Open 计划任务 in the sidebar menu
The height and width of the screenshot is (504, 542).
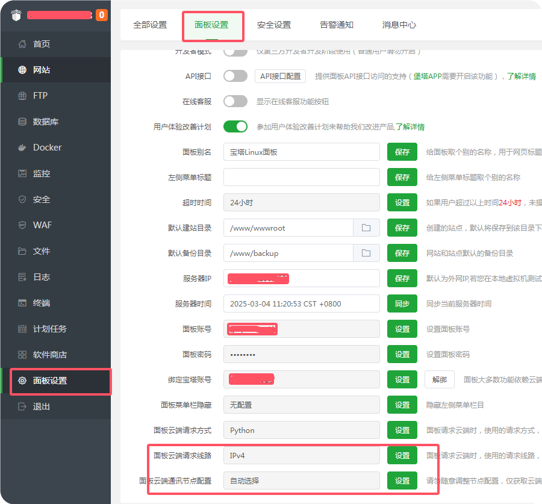[x=56, y=329]
